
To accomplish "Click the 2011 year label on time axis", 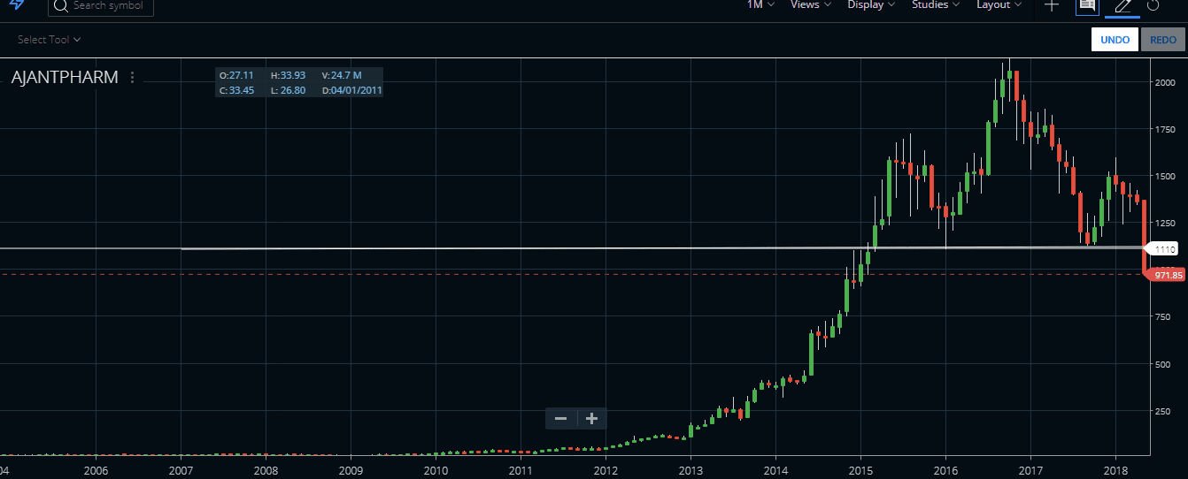I will point(521,469).
